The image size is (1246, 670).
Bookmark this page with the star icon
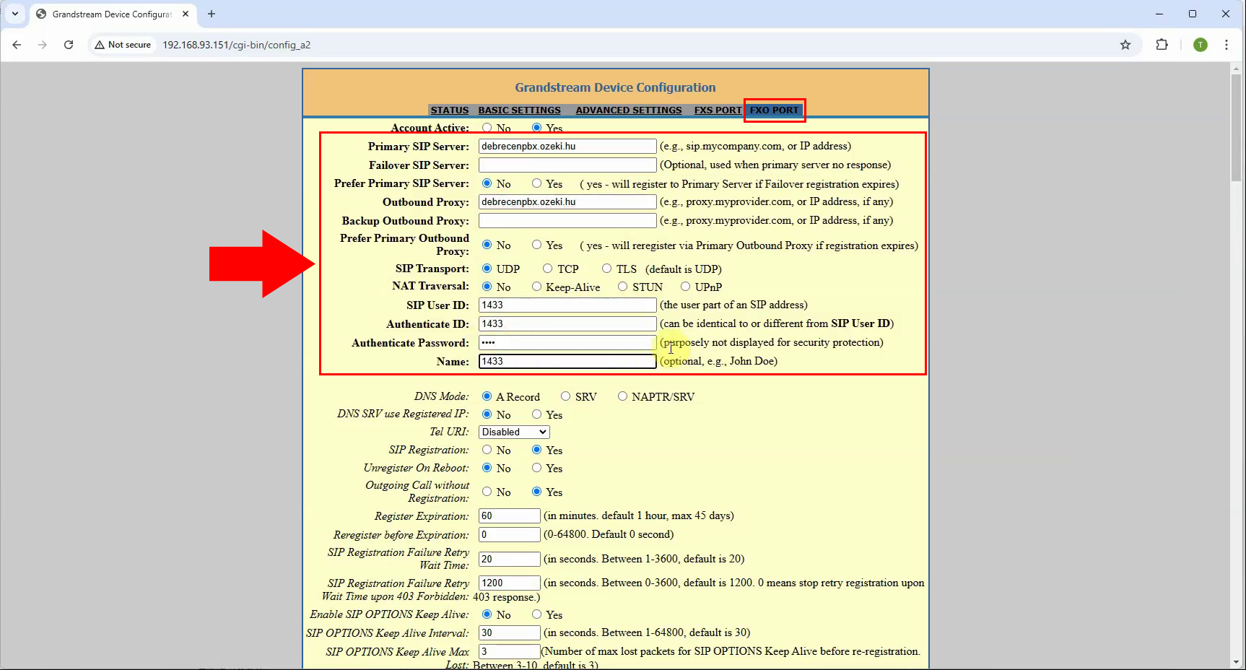[1125, 45]
